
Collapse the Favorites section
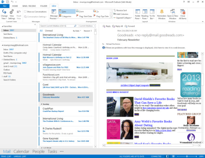[x=2, y=26]
